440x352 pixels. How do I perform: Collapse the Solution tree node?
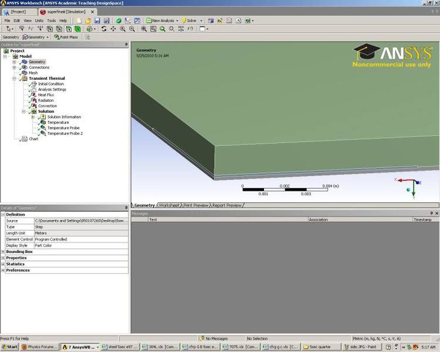(23, 111)
